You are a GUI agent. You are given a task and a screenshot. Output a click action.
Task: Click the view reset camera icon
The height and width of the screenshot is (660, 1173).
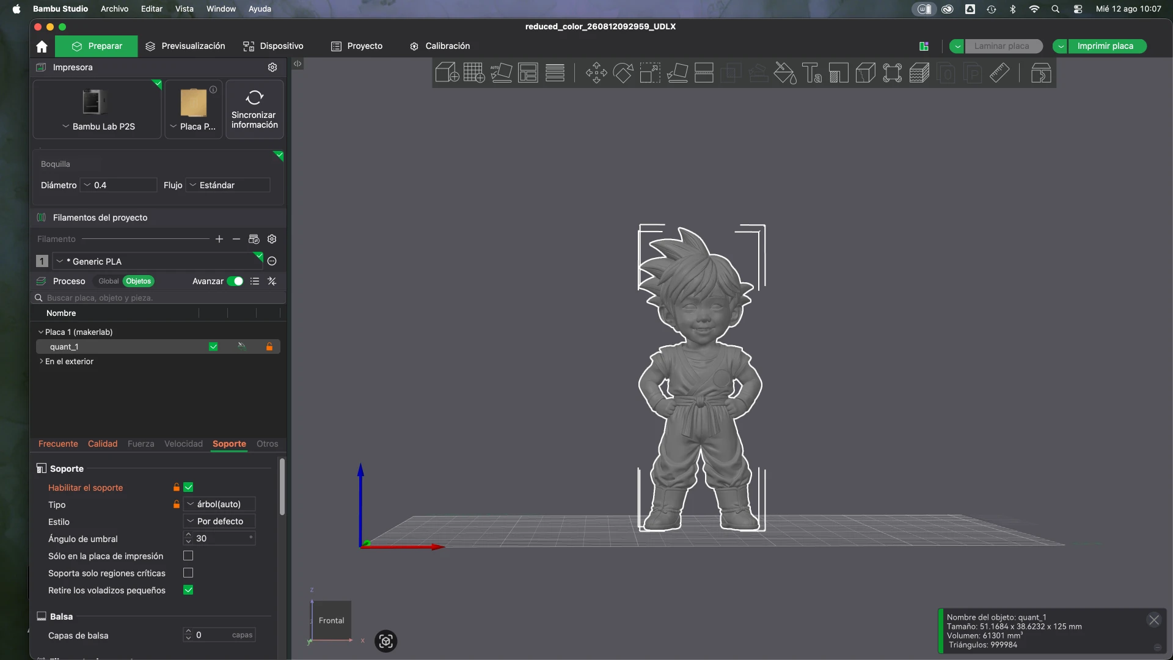coord(386,641)
